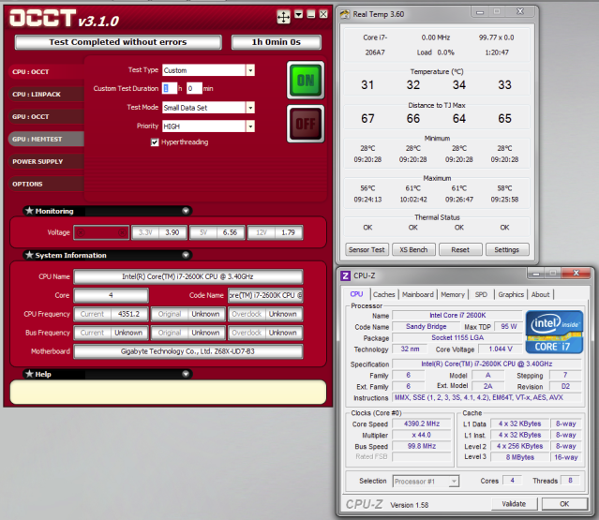Click the custom test duration hours field
This screenshot has height=520, width=599.
[170, 88]
